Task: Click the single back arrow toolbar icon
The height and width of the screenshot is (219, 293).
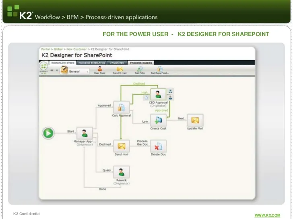Action: [x=57, y=71]
